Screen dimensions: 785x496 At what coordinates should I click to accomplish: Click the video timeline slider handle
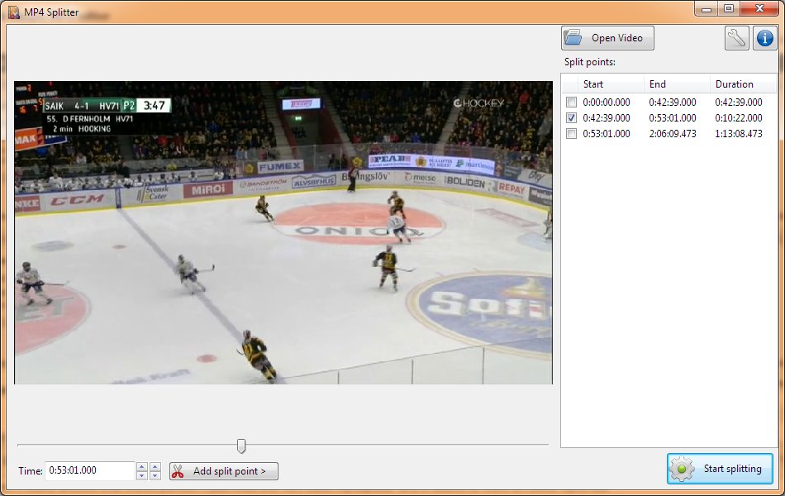[x=241, y=446]
